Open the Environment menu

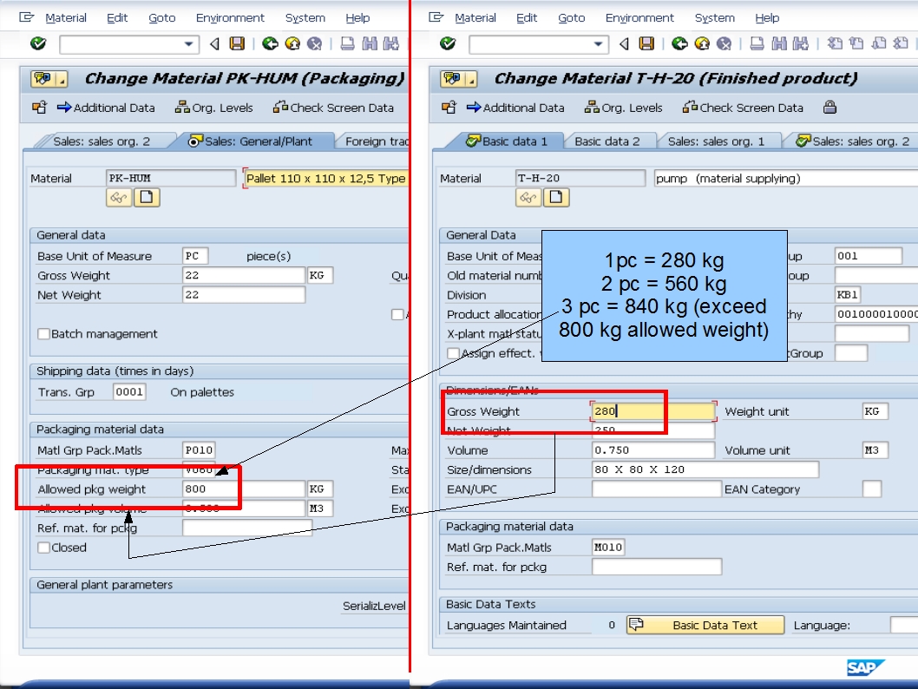pyautogui.click(x=230, y=17)
